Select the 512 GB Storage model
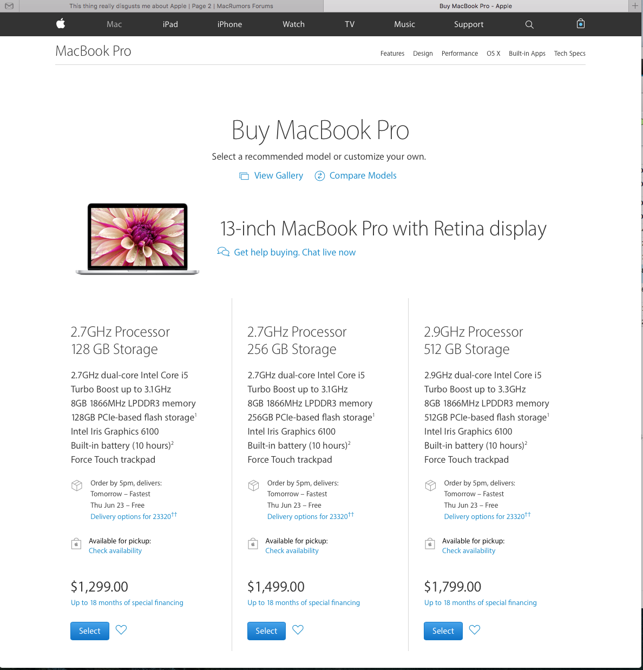The width and height of the screenshot is (643, 670). point(443,631)
